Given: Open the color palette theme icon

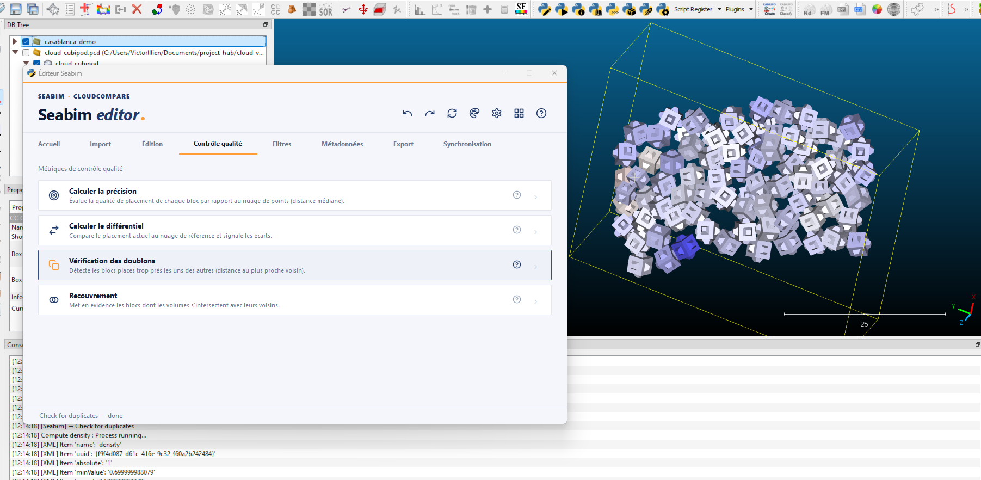Looking at the screenshot, I should 474,113.
